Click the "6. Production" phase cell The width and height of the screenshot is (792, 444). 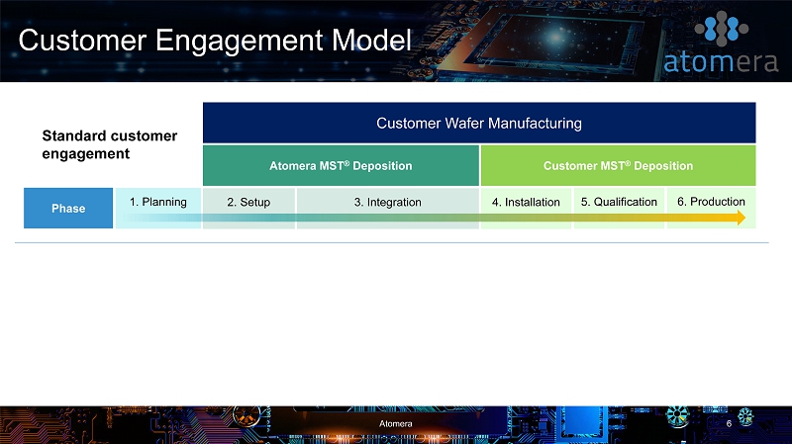(x=711, y=208)
